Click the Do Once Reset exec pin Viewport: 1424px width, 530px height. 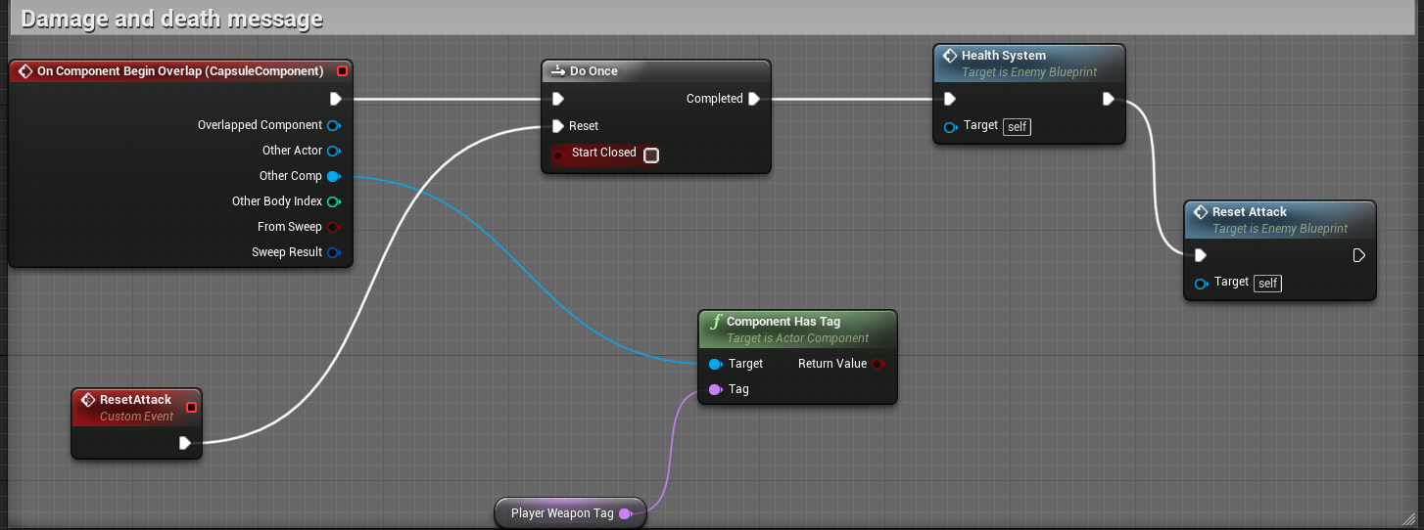coord(557,126)
